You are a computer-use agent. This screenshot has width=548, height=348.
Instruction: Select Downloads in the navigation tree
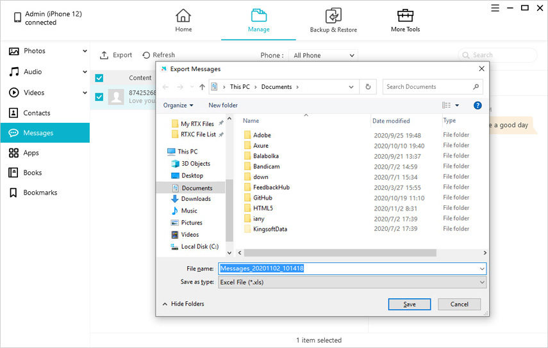(x=195, y=199)
